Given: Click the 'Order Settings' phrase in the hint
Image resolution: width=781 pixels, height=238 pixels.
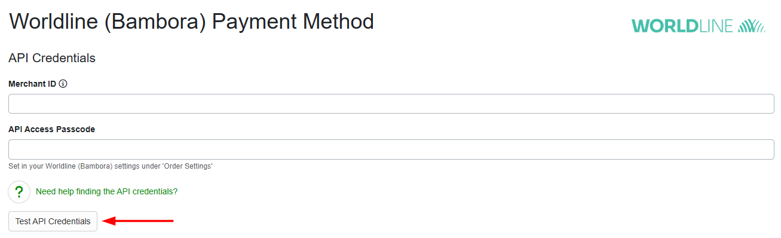Looking at the screenshot, I should pos(187,166).
